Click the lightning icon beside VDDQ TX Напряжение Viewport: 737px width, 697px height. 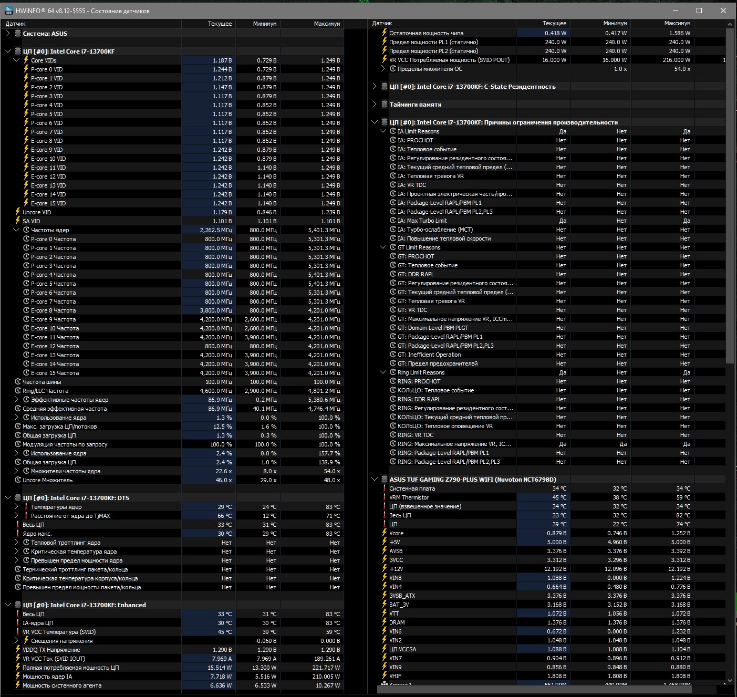(18, 650)
